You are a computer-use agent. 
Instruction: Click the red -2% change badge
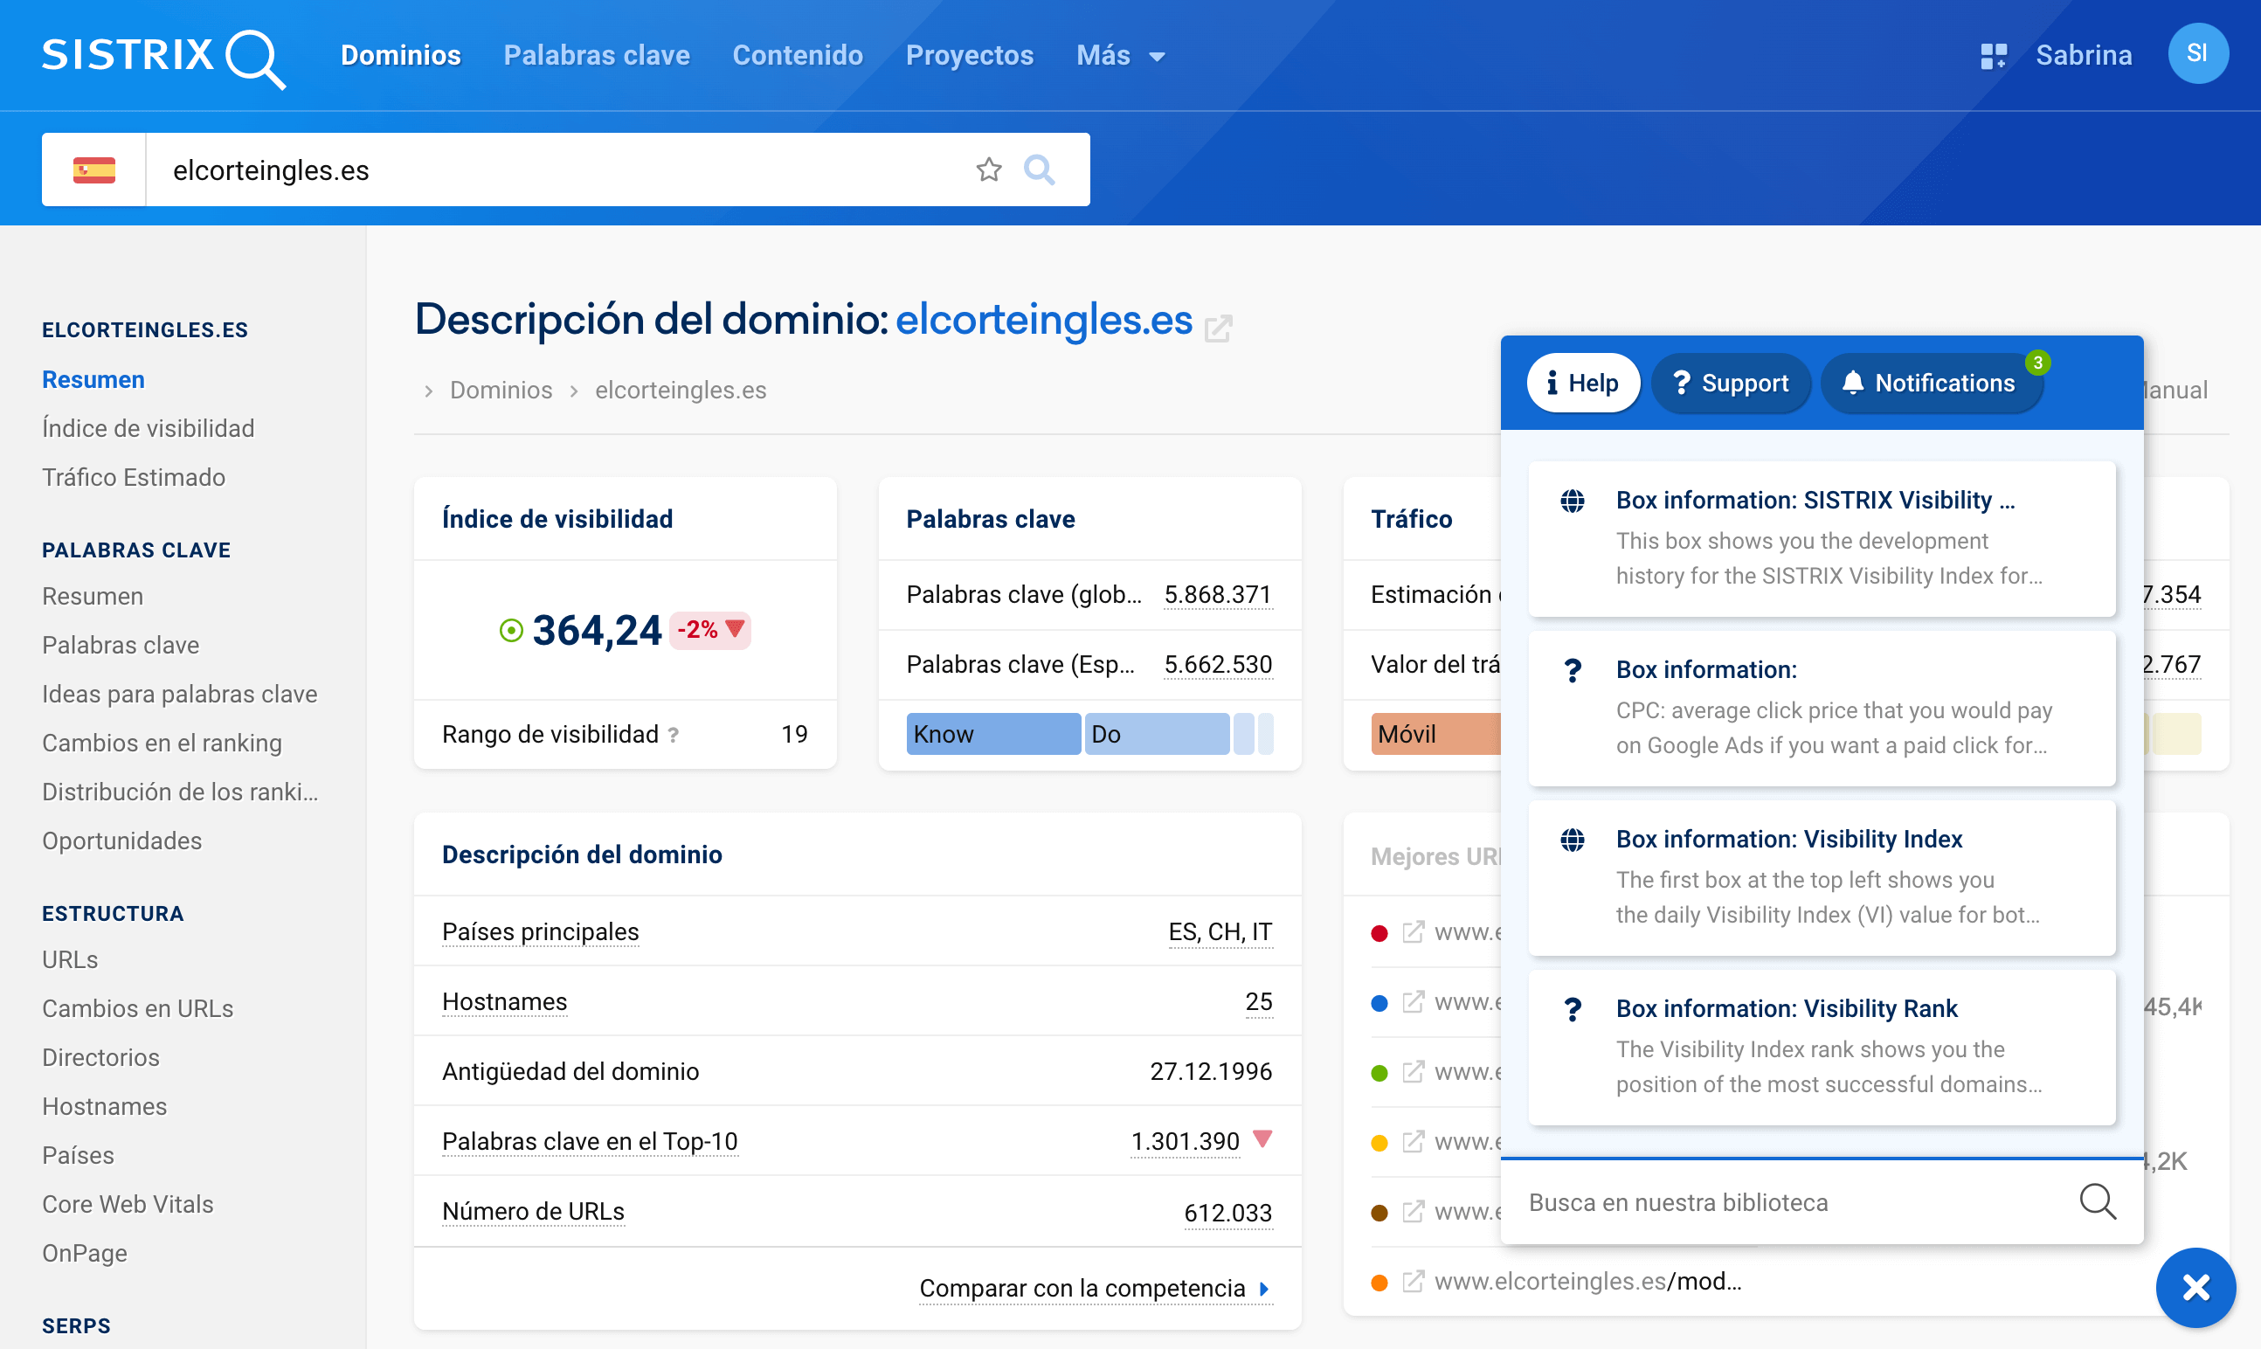pyautogui.click(x=709, y=630)
